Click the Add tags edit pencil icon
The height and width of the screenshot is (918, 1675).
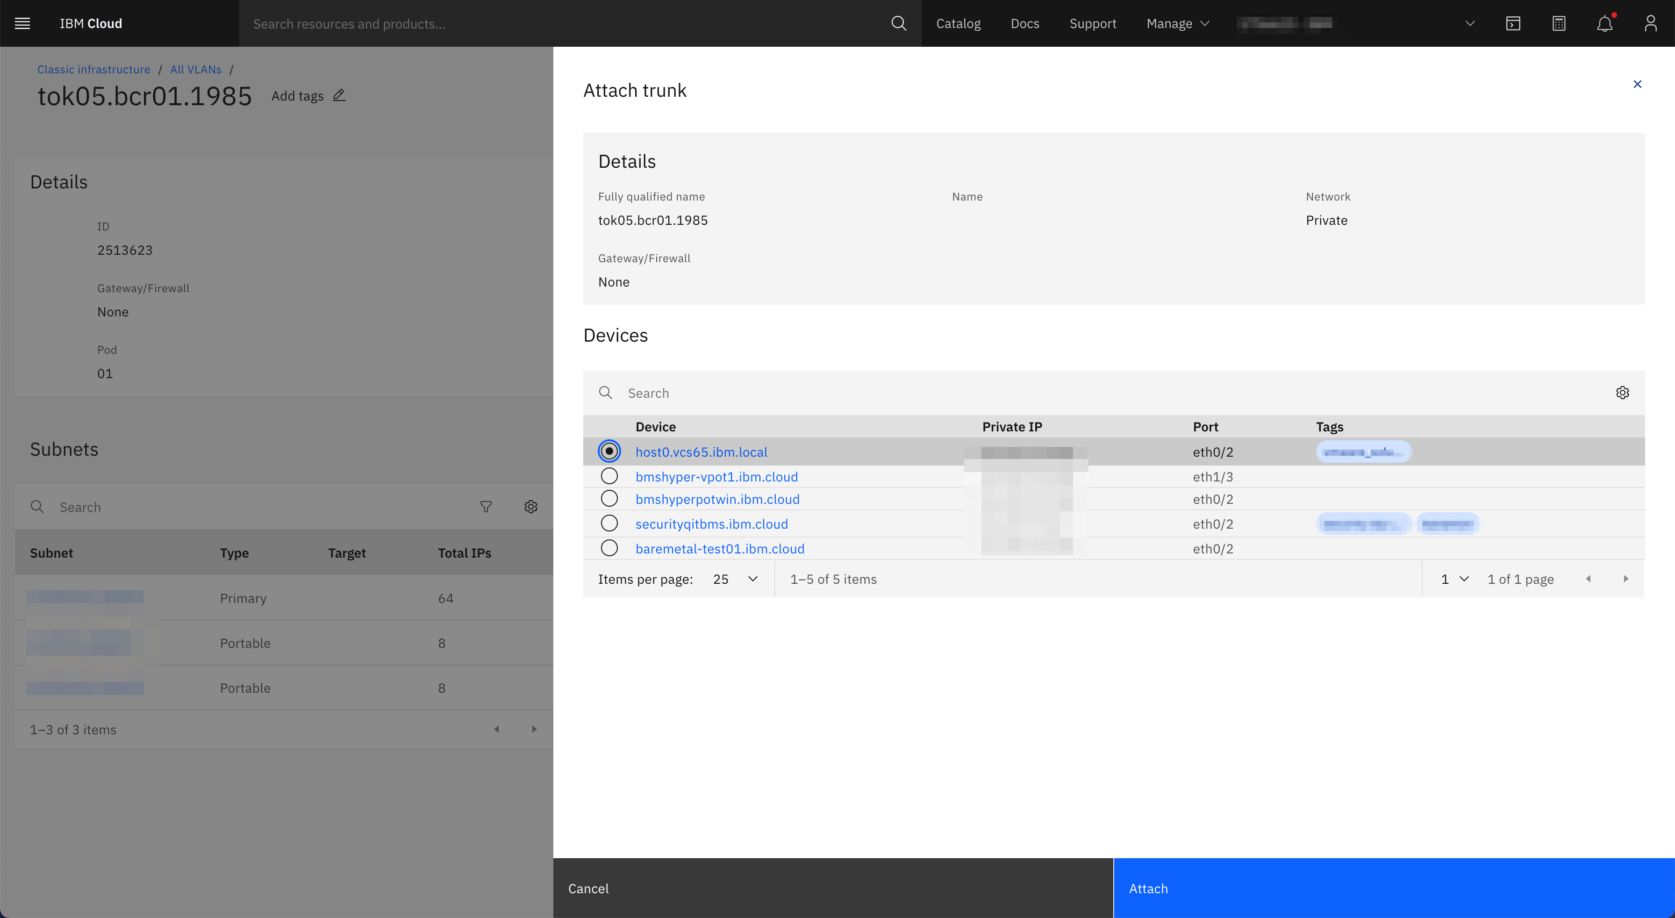339,95
